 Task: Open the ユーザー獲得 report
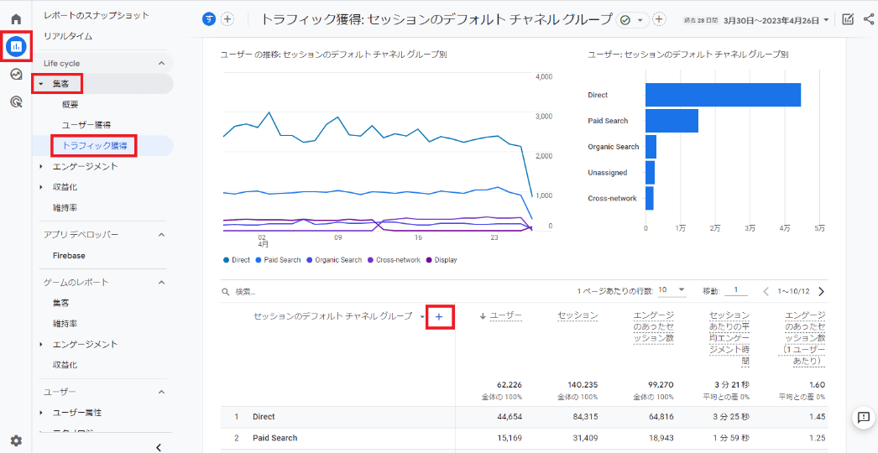point(86,125)
